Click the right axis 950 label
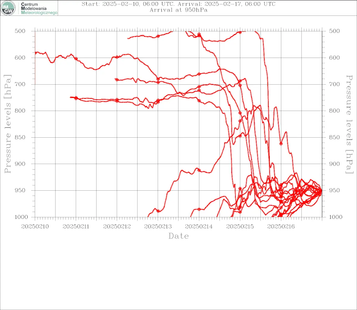The image size is (357, 310). [x=334, y=190]
